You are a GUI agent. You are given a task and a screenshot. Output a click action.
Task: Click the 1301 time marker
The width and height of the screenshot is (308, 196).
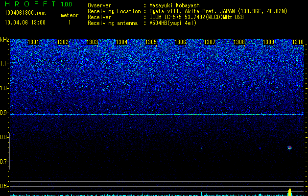[x=33, y=42]
